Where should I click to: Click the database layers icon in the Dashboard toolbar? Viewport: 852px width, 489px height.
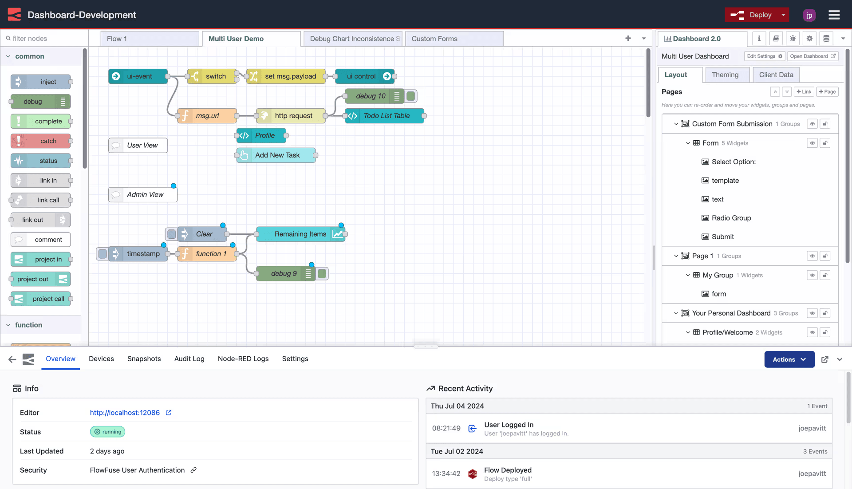point(826,39)
